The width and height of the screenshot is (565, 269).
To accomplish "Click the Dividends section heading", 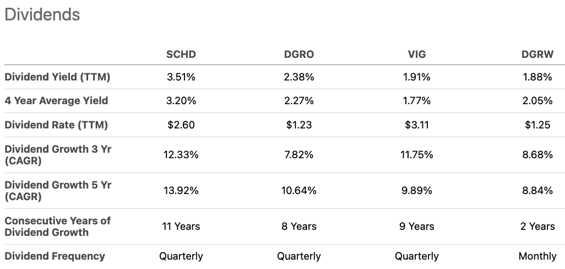I will tap(42, 15).
